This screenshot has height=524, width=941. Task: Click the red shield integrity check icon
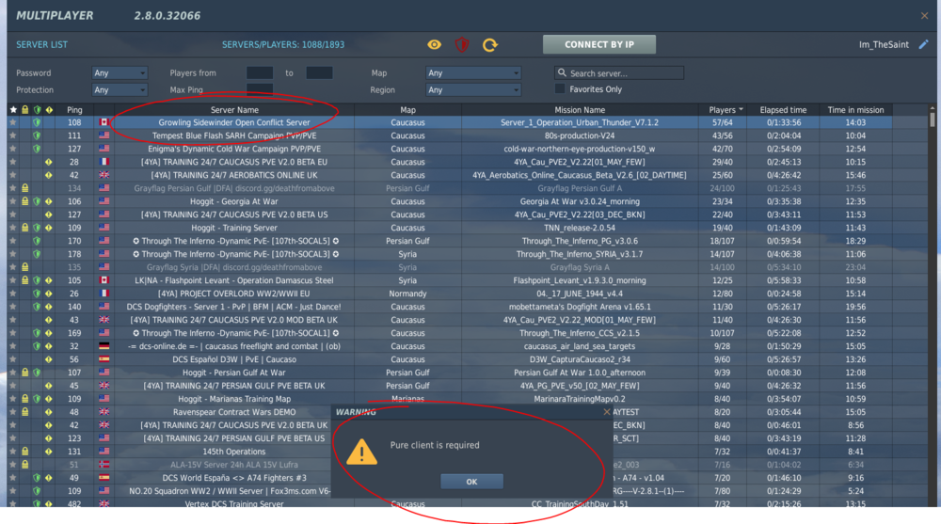461,44
